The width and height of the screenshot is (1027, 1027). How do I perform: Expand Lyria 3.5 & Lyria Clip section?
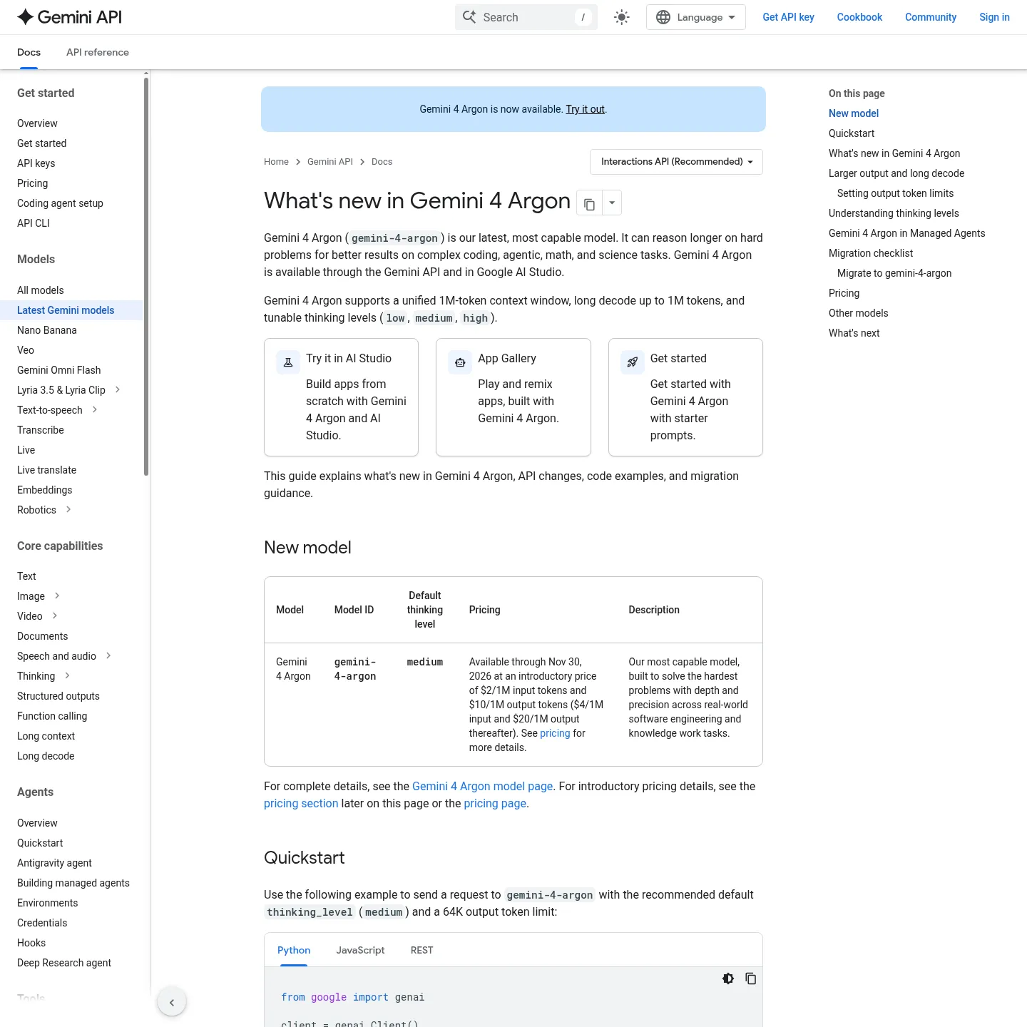[x=118, y=390]
